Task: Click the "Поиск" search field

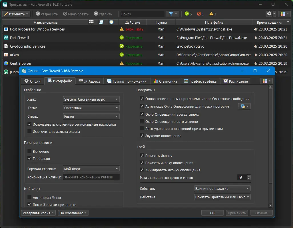Action: pyautogui.click(x=142, y=14)
